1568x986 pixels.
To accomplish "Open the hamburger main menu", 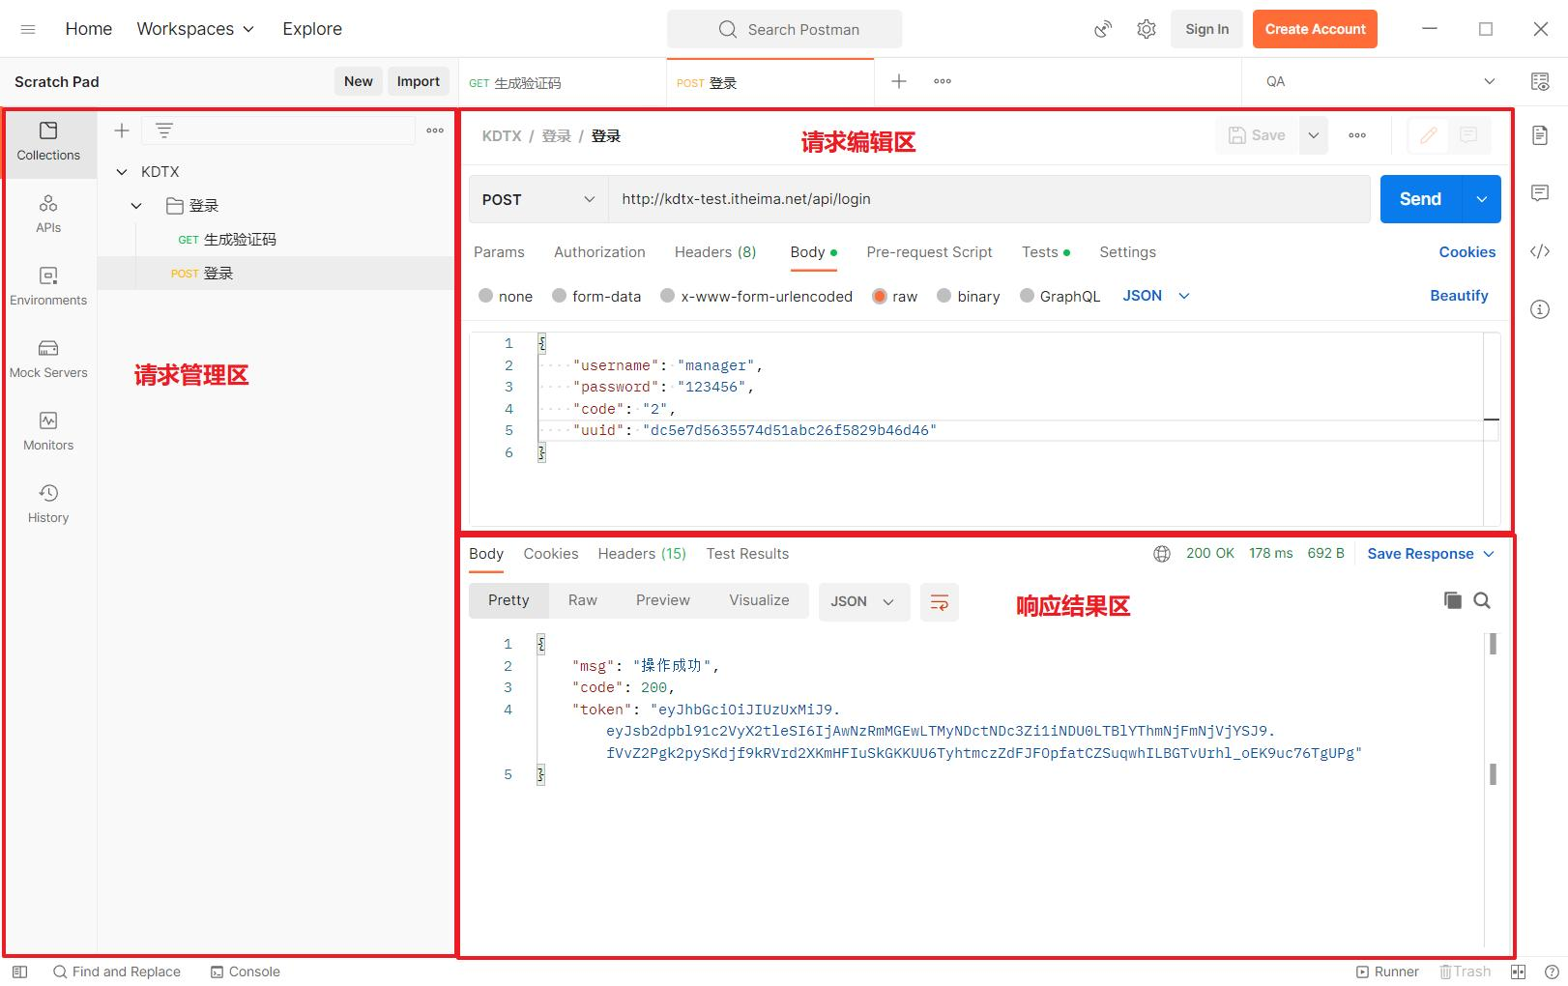I will click(x=28, y=29).
